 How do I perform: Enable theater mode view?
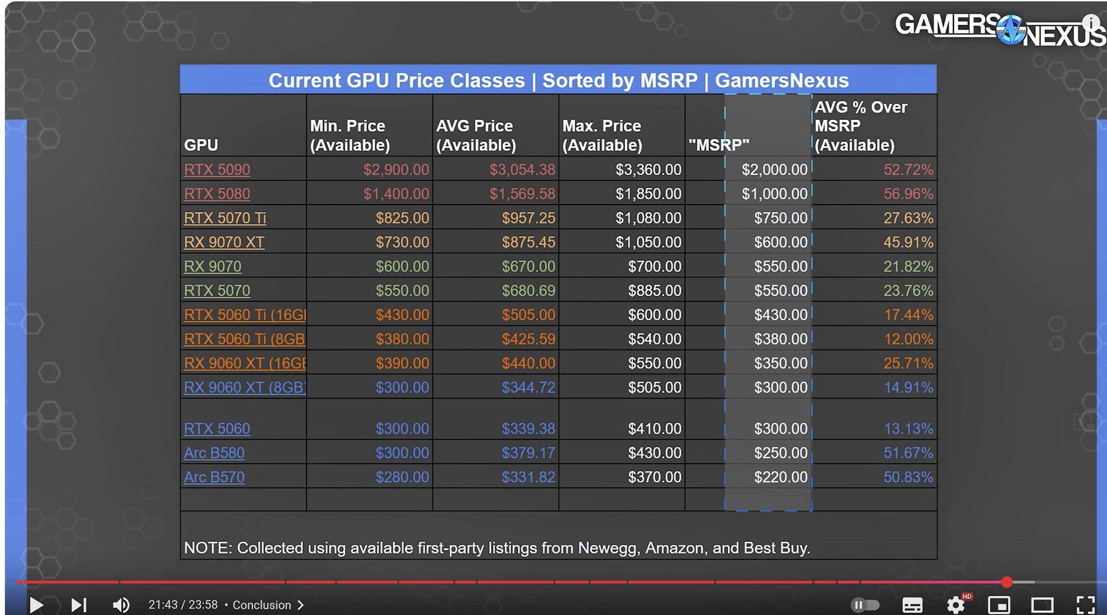[x=1042, y=605]
